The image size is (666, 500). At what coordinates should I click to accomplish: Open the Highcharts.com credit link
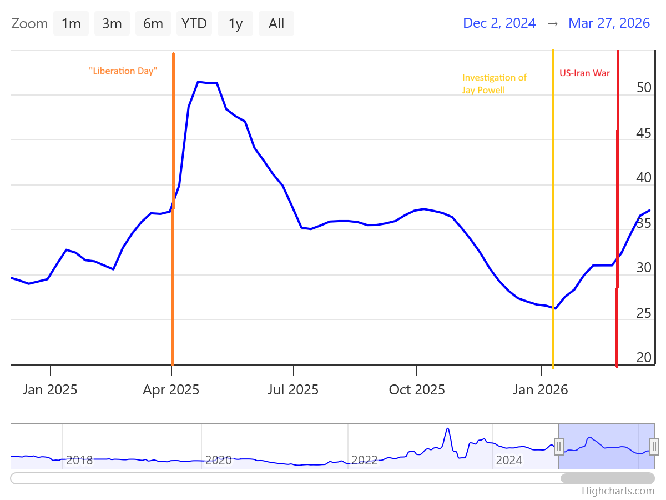[618, 491]
